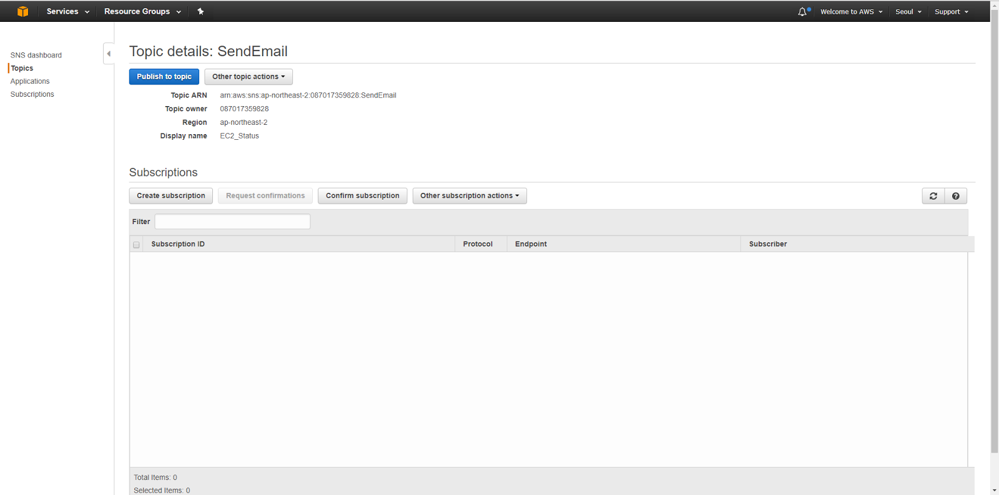Screen dimensions: 999x495
Task: Click the Publish to topic button
Action: pos(164,77)
